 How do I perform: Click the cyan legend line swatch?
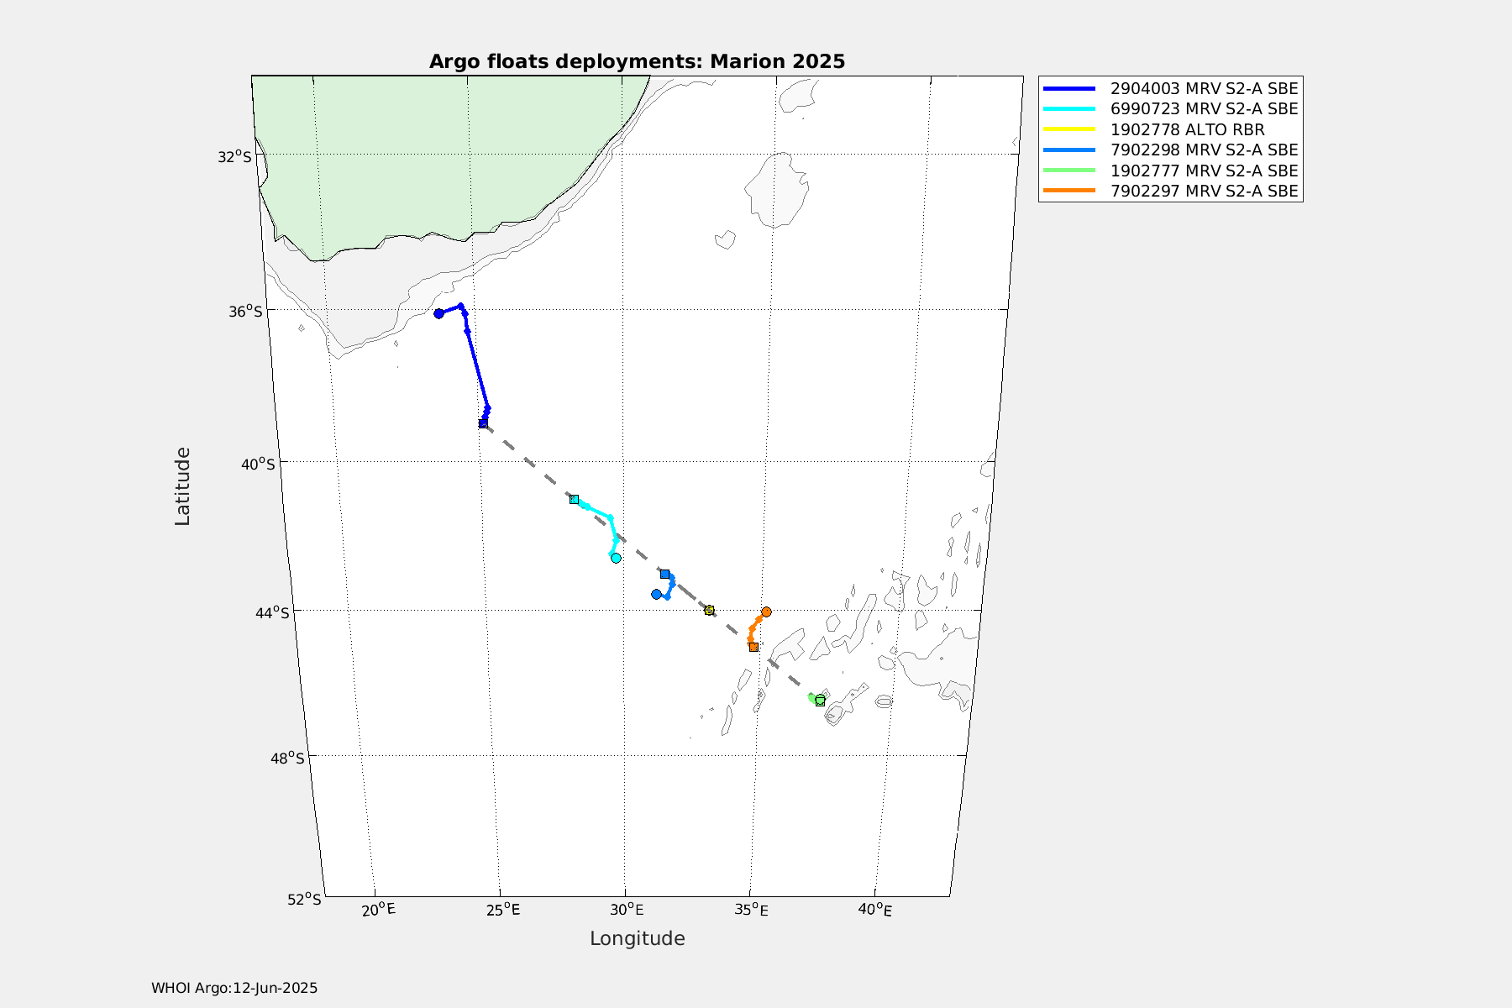1069,109
